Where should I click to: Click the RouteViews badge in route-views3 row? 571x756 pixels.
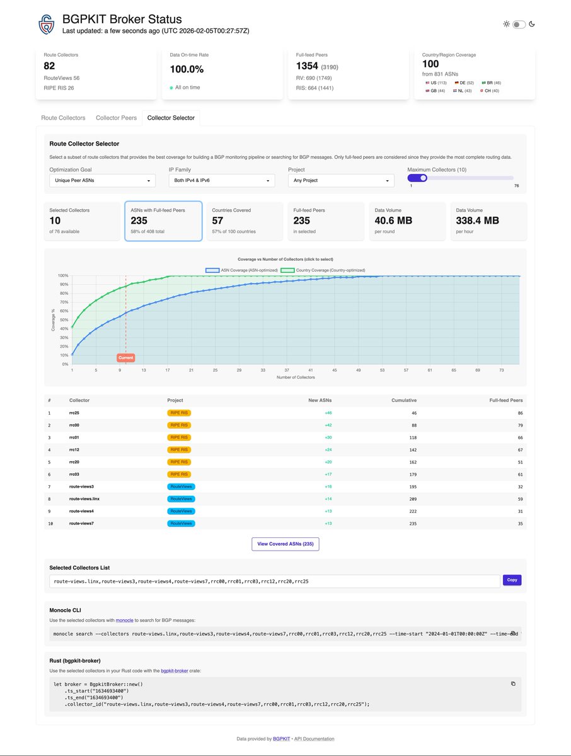182,487
